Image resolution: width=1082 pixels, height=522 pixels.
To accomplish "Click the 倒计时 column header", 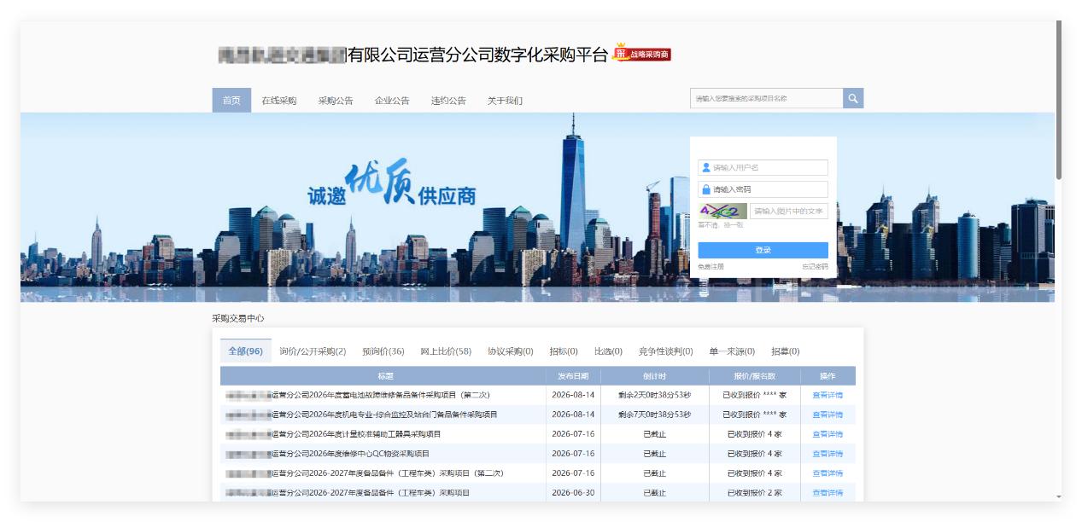I will tap(655, 376).
